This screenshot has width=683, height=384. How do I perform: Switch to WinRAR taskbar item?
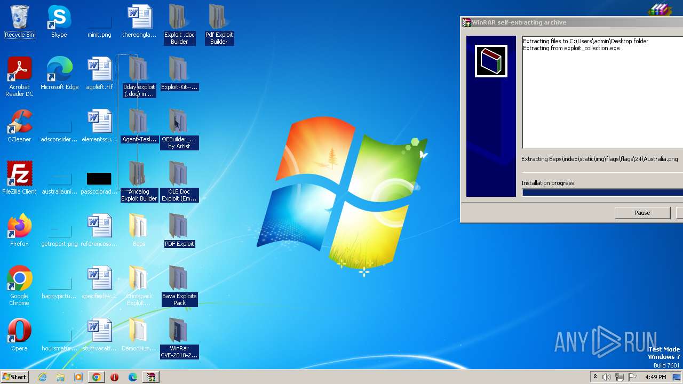tap(151, 377)
